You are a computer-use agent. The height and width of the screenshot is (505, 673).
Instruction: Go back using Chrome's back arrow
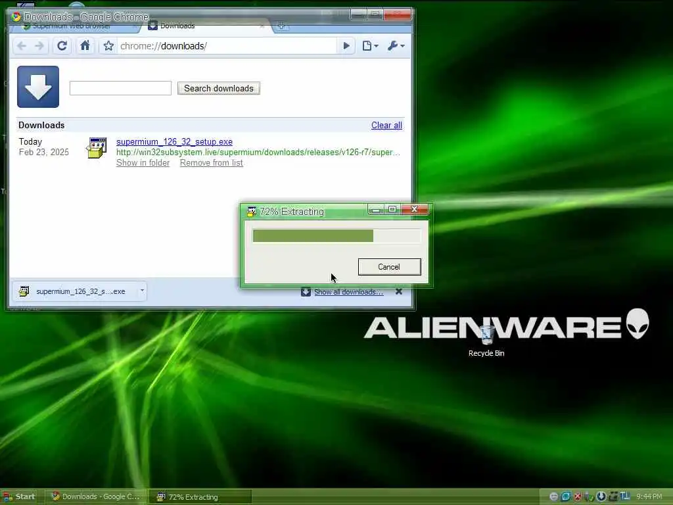(x=22, y=46)
